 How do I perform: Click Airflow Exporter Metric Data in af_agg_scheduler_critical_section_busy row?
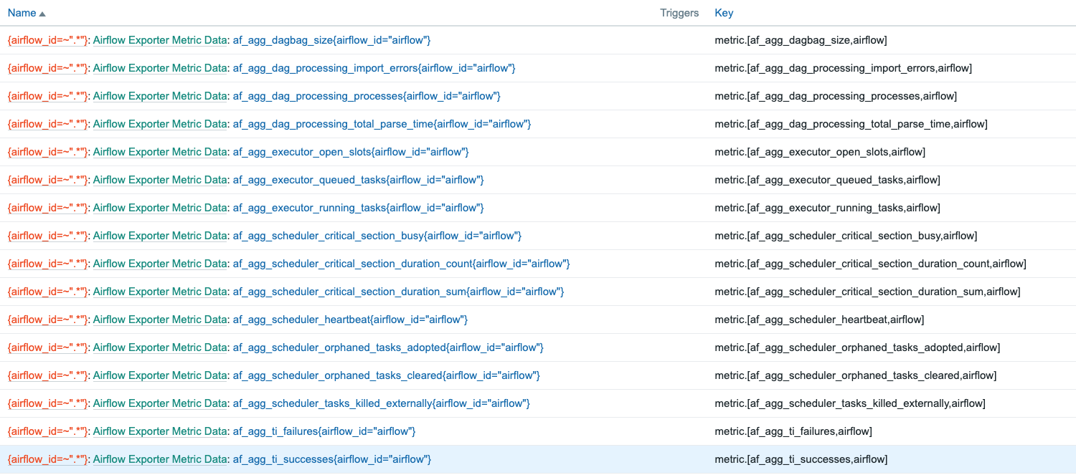click(x=160, y=236)
